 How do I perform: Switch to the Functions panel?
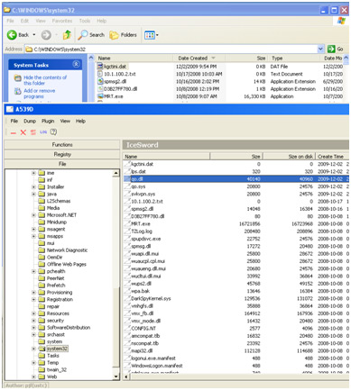click(62, 145)
